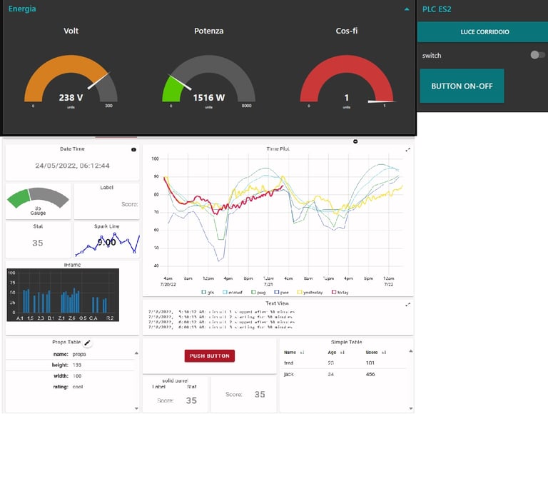Expand the Text View panel to fullscreen

click(407, 304)
